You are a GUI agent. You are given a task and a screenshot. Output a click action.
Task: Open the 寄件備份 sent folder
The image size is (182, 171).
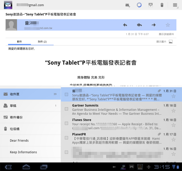click(x=30, y=117)
